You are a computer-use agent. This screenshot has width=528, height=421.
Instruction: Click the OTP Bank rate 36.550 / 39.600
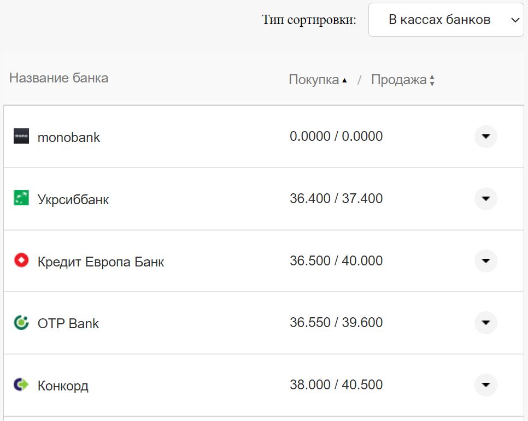(336, 322)
